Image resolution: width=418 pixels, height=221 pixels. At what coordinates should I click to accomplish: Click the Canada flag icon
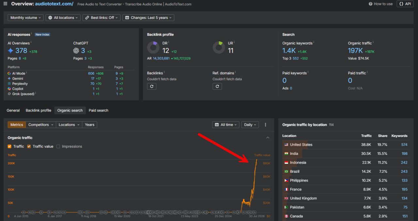click(x=286, y=216)
